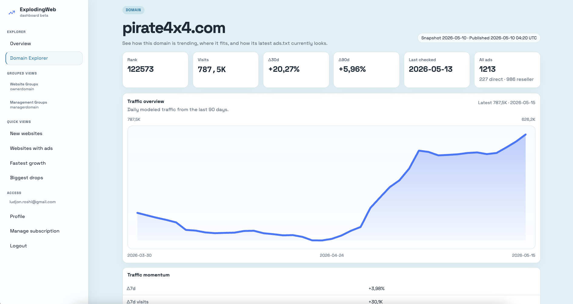The width and height of the screenshot is (573, 304).
Task: Click the Last checked 2026-05-13 card
Action: (x=437, y=70)
